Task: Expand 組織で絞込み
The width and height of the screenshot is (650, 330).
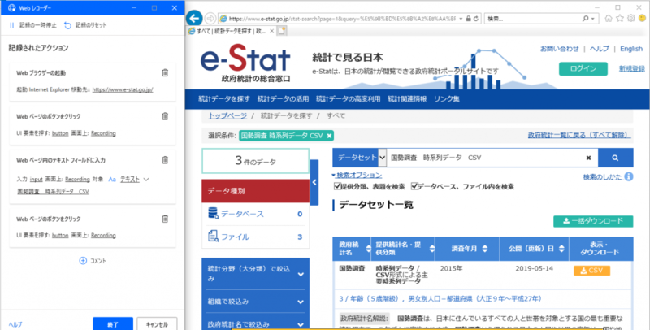Action: 255,302
